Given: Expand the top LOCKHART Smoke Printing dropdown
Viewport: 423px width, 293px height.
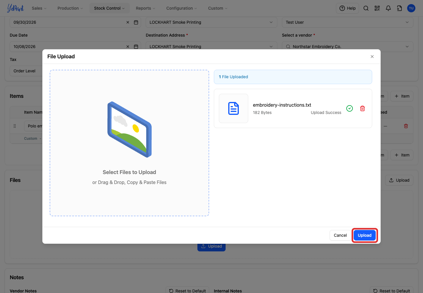Looking at the screenshot, I should click(211, 22).
